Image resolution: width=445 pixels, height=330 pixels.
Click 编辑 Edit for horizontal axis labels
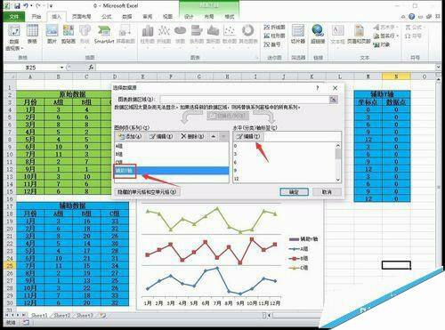pos(248,136)
